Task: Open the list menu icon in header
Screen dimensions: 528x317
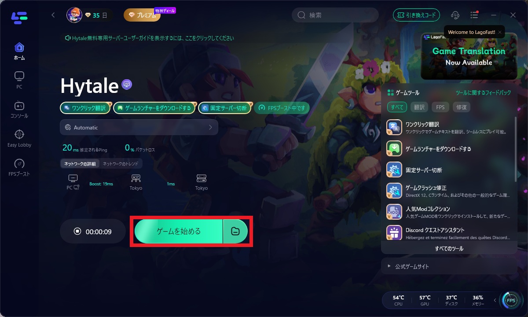Action: (474, 15)
